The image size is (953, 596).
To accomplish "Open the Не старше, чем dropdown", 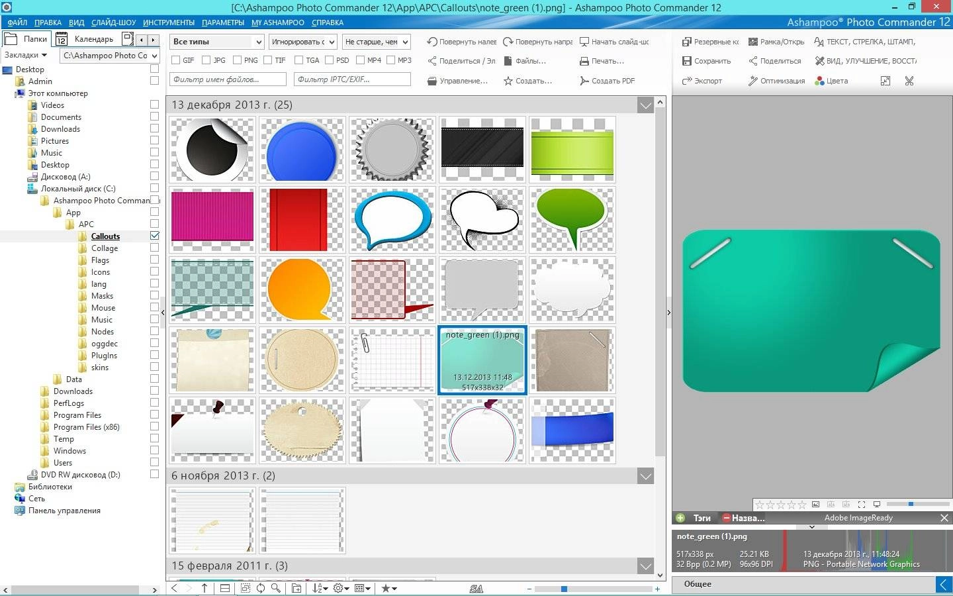I will pos(377,42).
